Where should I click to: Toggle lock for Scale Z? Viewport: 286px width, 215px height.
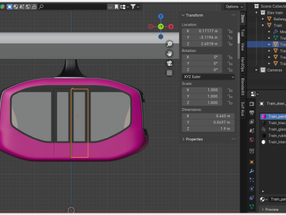[x=230, y=103]
